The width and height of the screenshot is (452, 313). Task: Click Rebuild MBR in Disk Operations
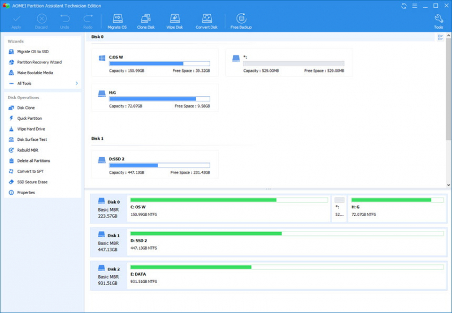28,150
